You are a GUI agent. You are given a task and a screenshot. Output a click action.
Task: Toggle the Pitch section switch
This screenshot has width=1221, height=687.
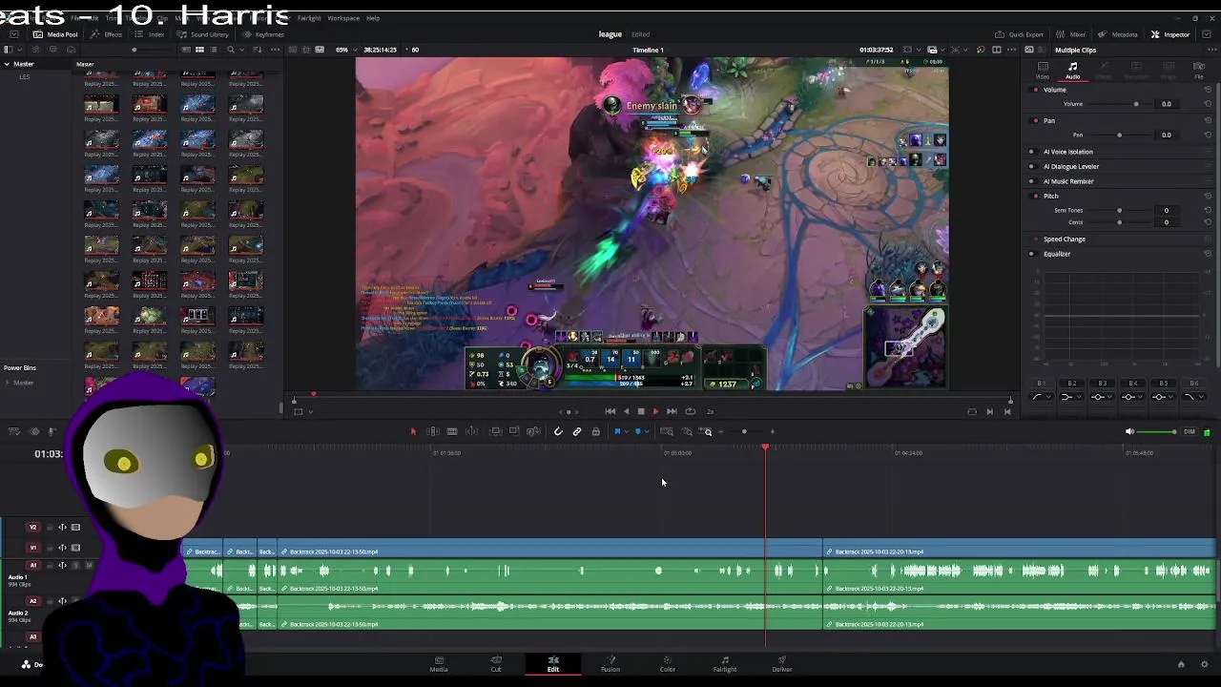(x=1036, y=196)
